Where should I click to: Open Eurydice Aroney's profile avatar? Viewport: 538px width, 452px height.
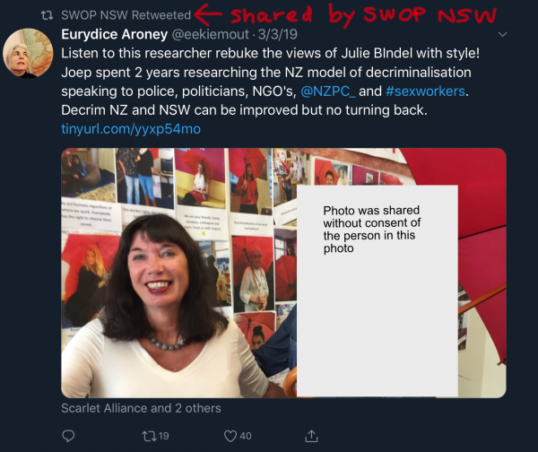28,53
